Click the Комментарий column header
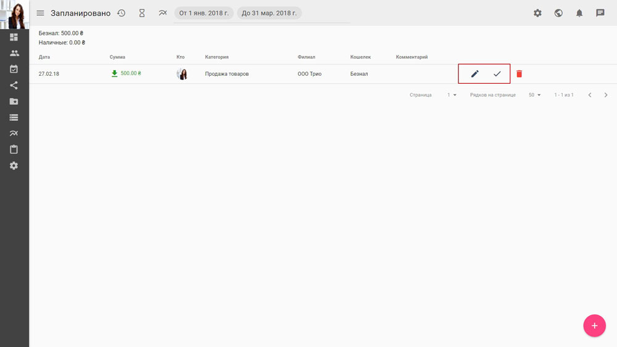The height and width of the screenshot is (347, 617). (x=412, y=57)
